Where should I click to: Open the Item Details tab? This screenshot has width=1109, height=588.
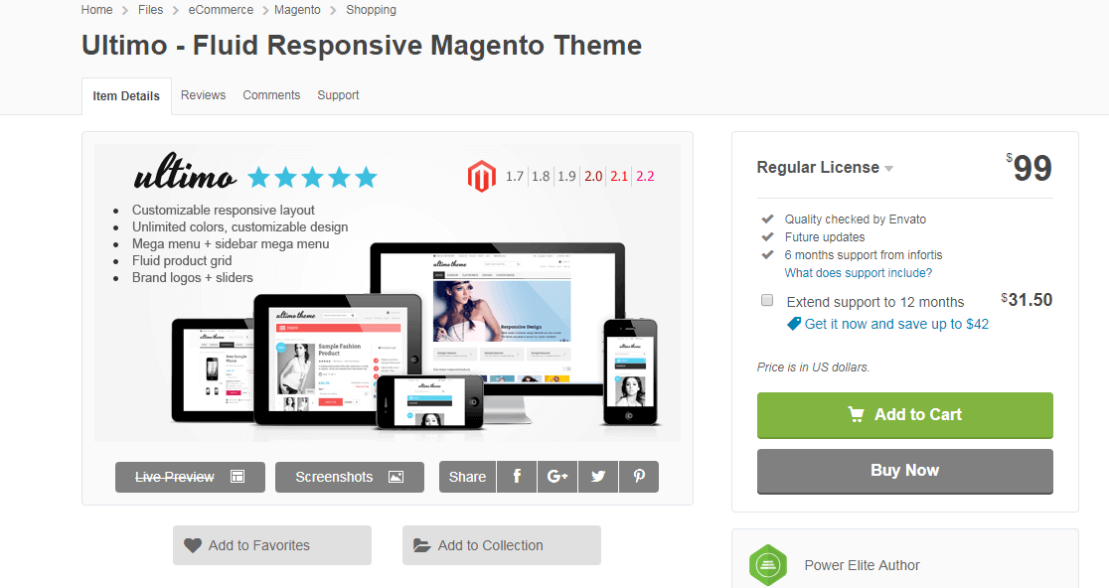click(126, 96)
